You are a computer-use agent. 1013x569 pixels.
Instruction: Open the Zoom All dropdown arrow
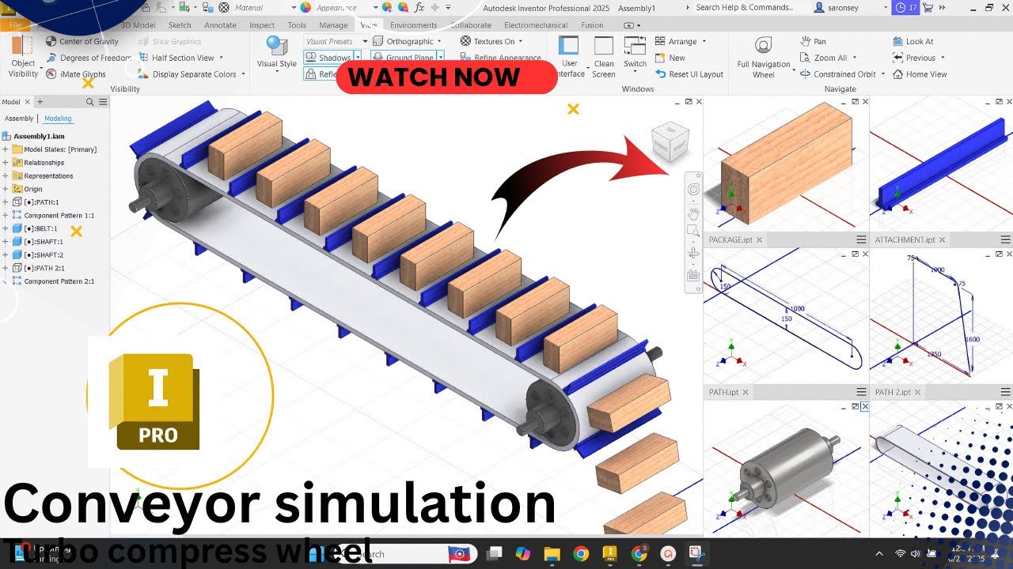[x=855, y=58]
